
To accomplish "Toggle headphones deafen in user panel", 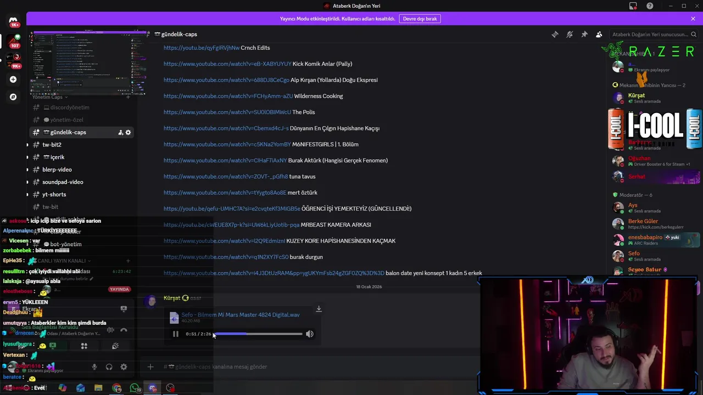I will click(109, 367).
